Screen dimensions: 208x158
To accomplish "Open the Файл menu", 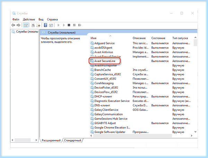I will pos(16,19).
